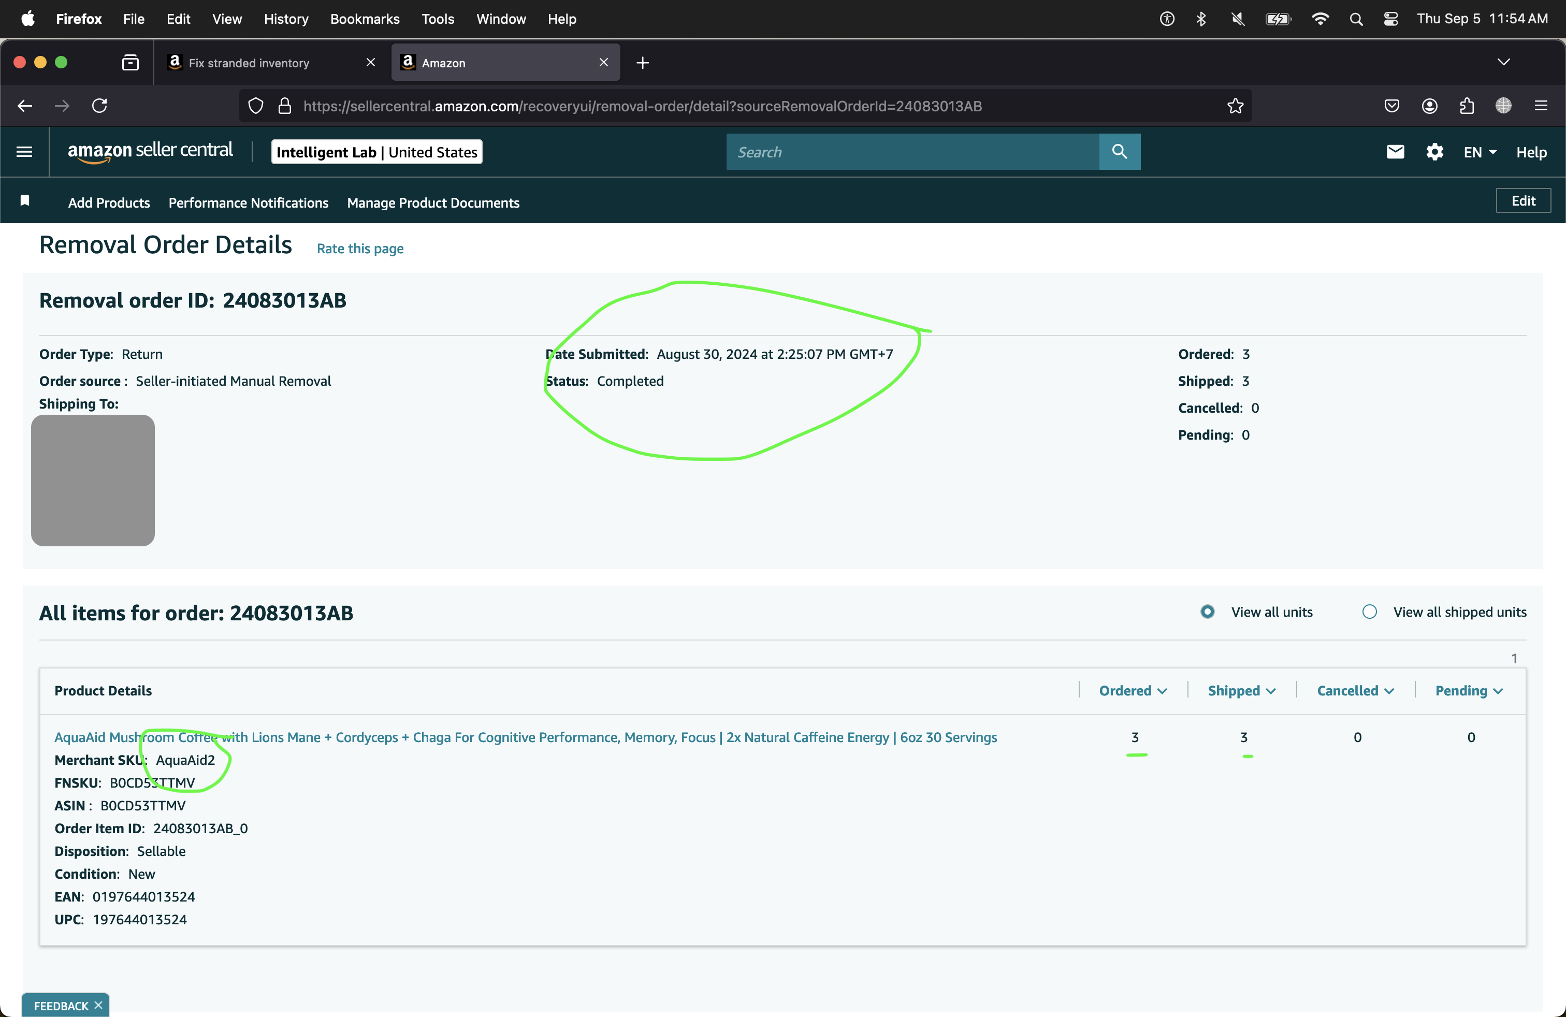Open the Firefox View tab overview icon
This screenshot has width=1566, height=1017.
(x=130, y=63)
